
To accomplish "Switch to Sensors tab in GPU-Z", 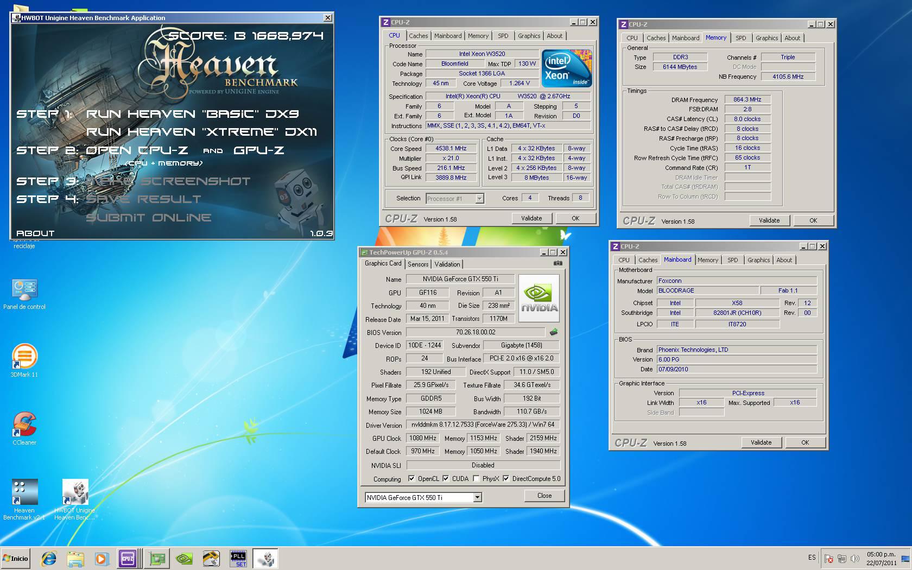I will click(418, 264).
